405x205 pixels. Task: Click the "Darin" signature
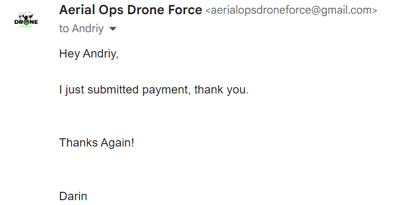[73, 196]
